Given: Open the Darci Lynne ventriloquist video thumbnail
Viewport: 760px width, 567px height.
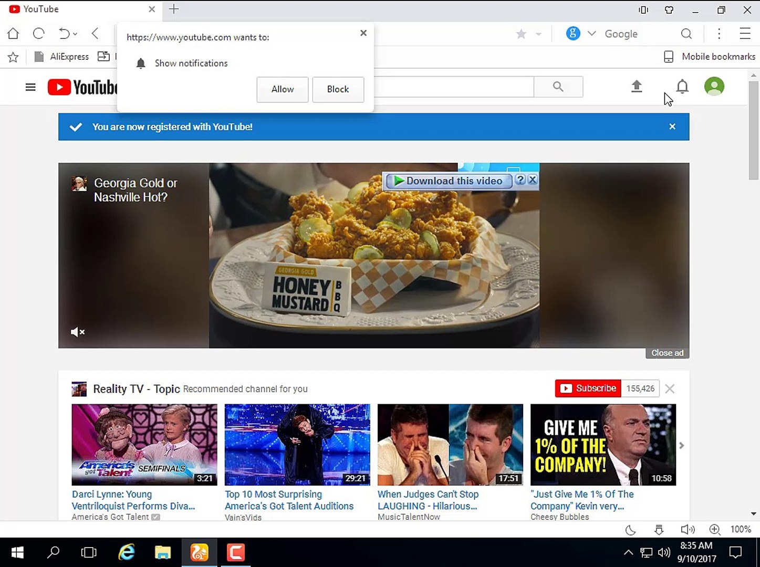Looking at the screenshot, I should coord(144,445).
